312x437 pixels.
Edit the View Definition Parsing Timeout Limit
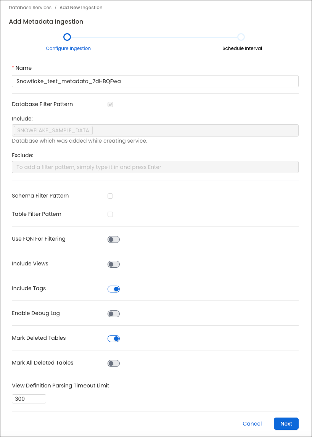pyautogui.click(x=29, y=398)
